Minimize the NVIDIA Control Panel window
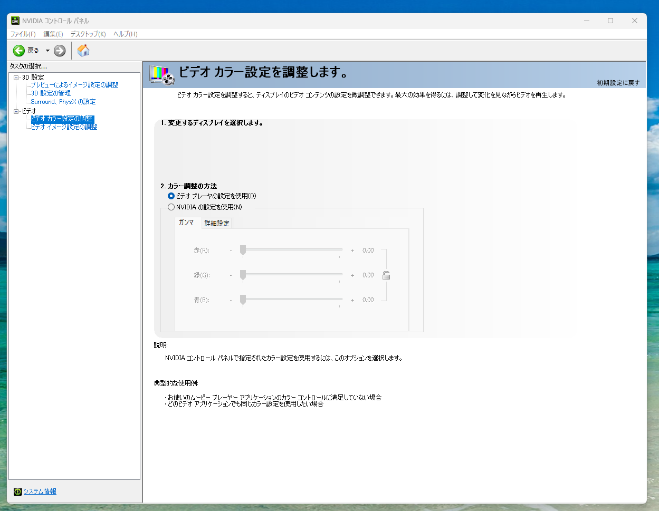 [x=586, y=21]
